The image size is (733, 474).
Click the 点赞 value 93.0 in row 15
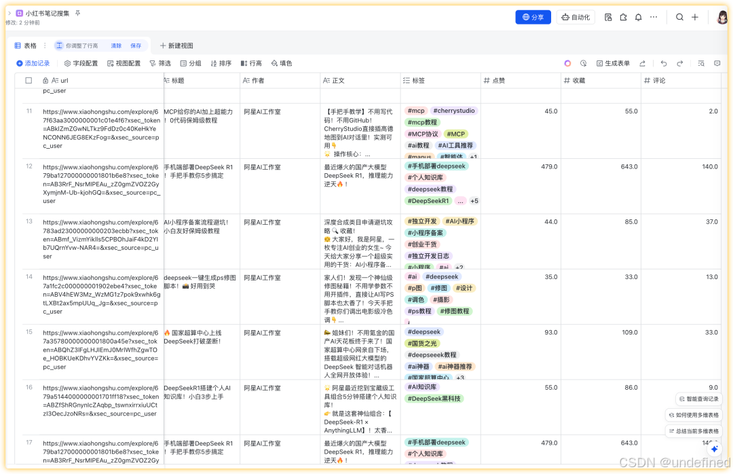pos(550,332)
